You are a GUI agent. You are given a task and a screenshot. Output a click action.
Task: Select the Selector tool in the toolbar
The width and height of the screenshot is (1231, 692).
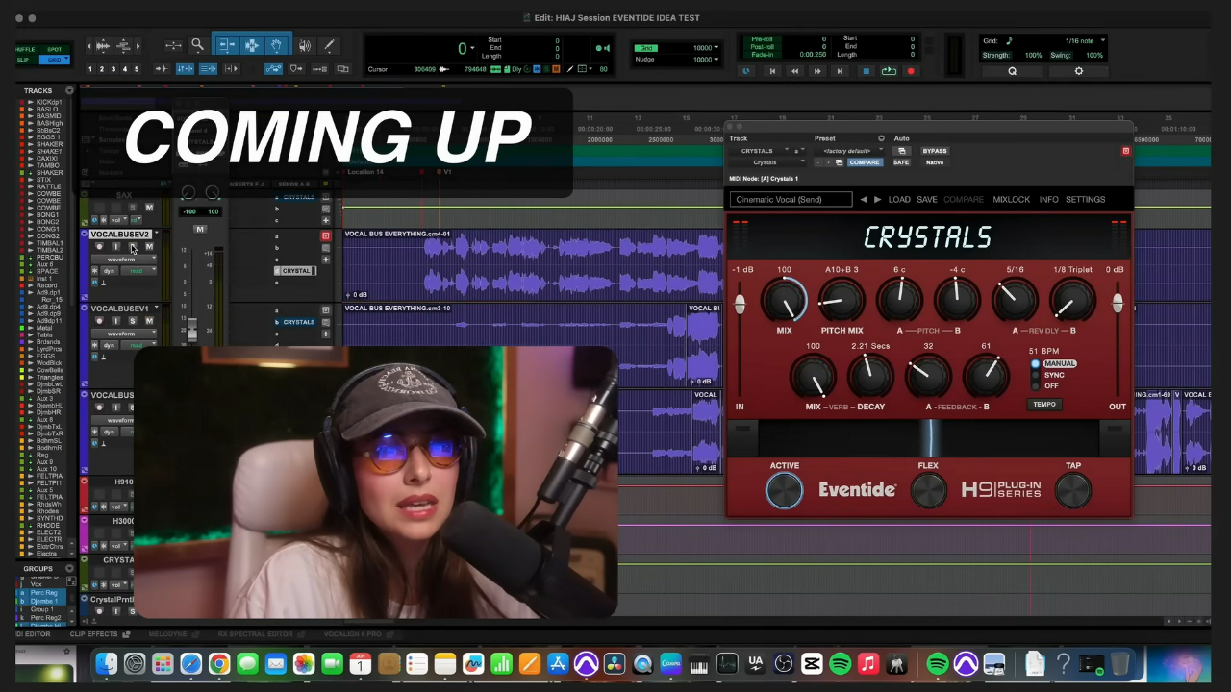pos(251,45)
